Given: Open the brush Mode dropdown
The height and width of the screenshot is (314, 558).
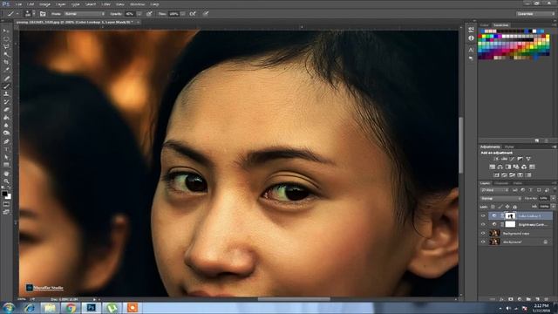Looking at the screenshot, I should click(85, 14).
